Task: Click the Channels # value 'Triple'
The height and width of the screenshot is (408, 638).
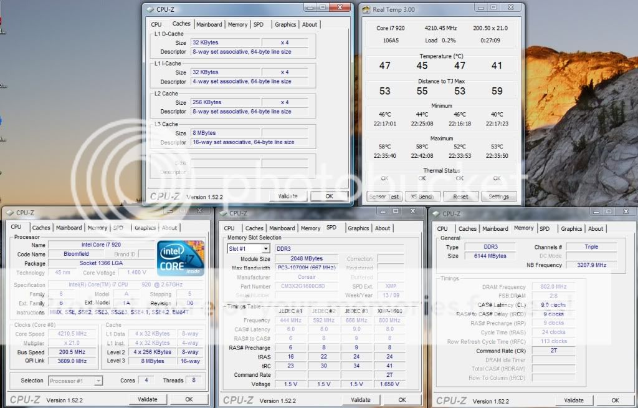Action: 591,247
